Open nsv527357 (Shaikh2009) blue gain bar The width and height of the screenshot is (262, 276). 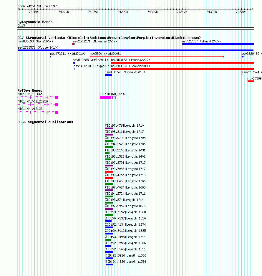tap(218, 44)
